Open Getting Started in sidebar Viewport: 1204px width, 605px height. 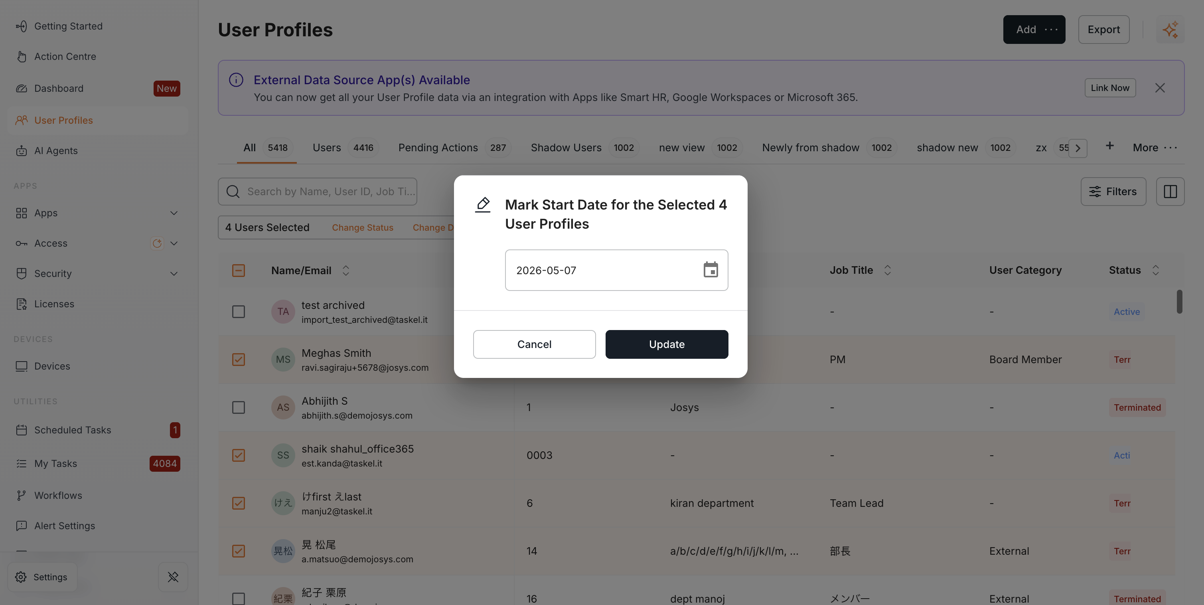pos(68,26)
